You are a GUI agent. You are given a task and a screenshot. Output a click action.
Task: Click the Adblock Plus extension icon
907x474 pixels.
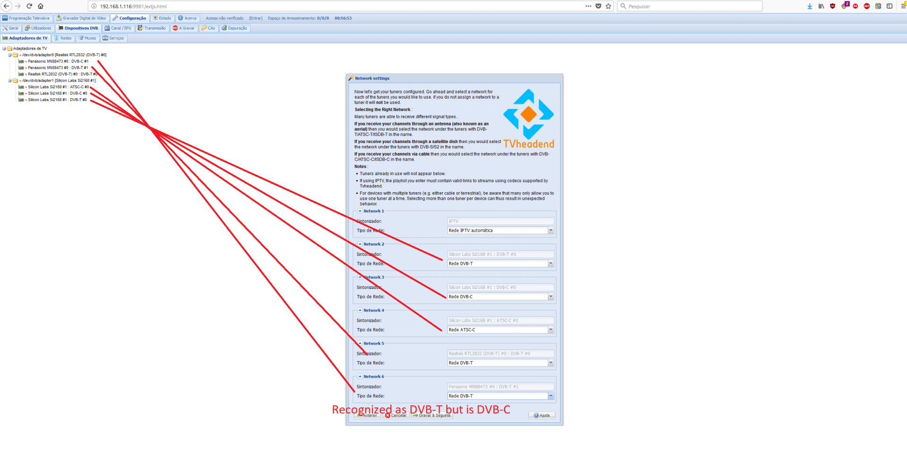(x=866, y=6)
